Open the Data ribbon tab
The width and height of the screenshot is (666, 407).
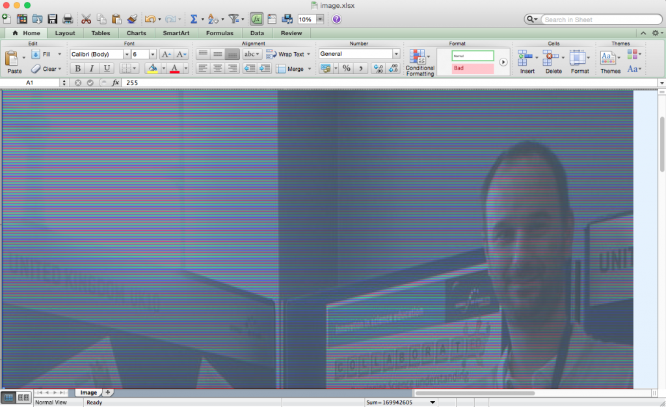coord(257,33)
